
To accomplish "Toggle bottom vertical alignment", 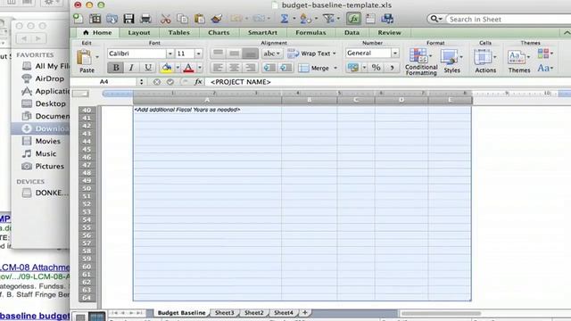I will (x=250, y=53).
